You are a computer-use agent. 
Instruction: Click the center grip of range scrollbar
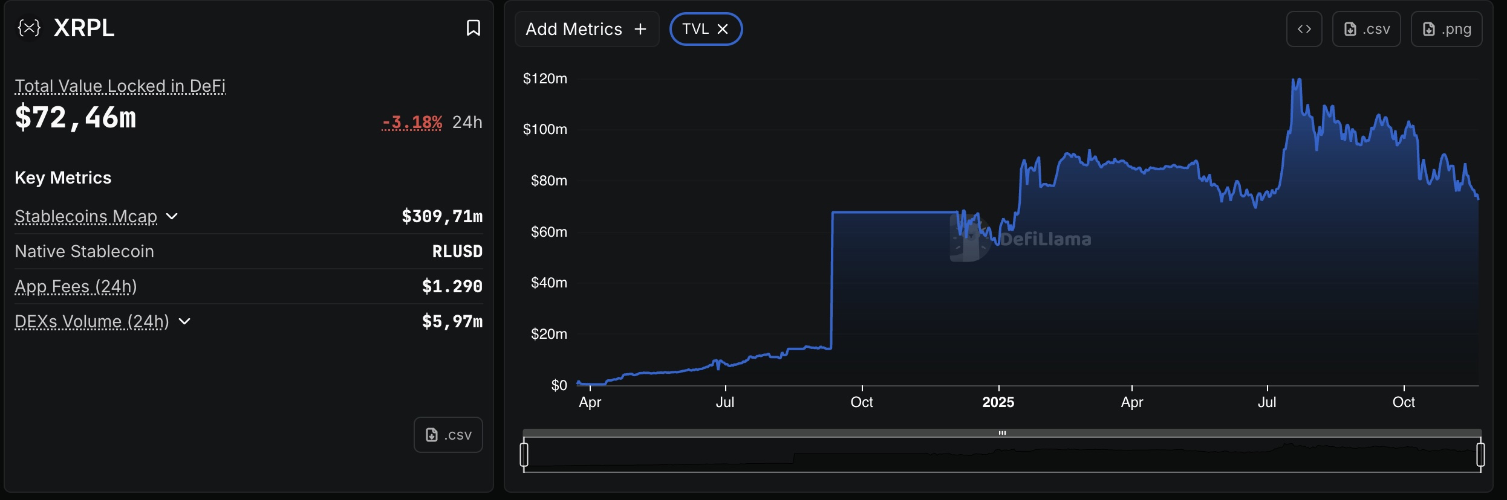click(1002, 433)
